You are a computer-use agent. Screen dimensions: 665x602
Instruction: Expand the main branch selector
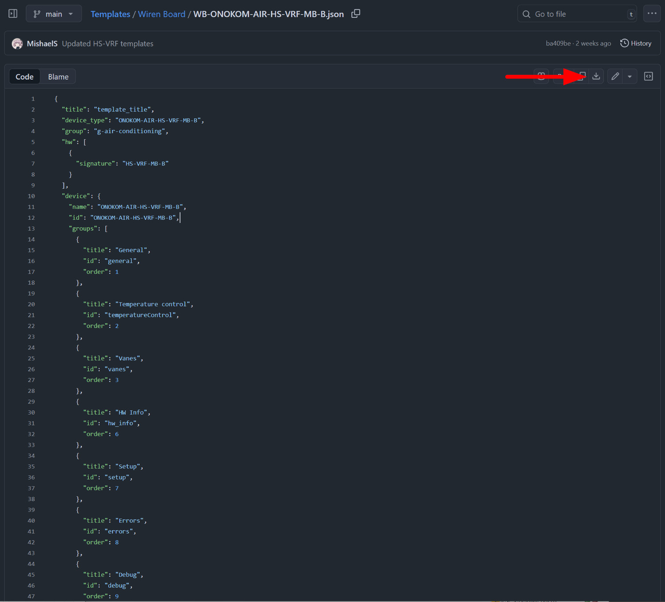[x=54, y=14]
